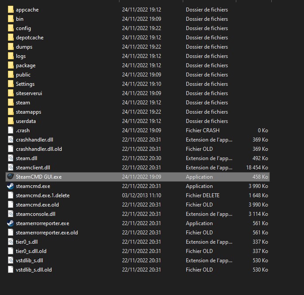304x295 pixels.
Task: Click the 492 Ko size value
Action: coord(260,158)
